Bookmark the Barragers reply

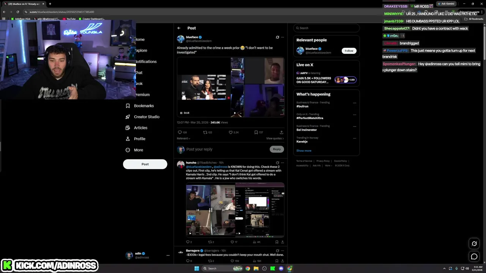click(x=277, y=261)
